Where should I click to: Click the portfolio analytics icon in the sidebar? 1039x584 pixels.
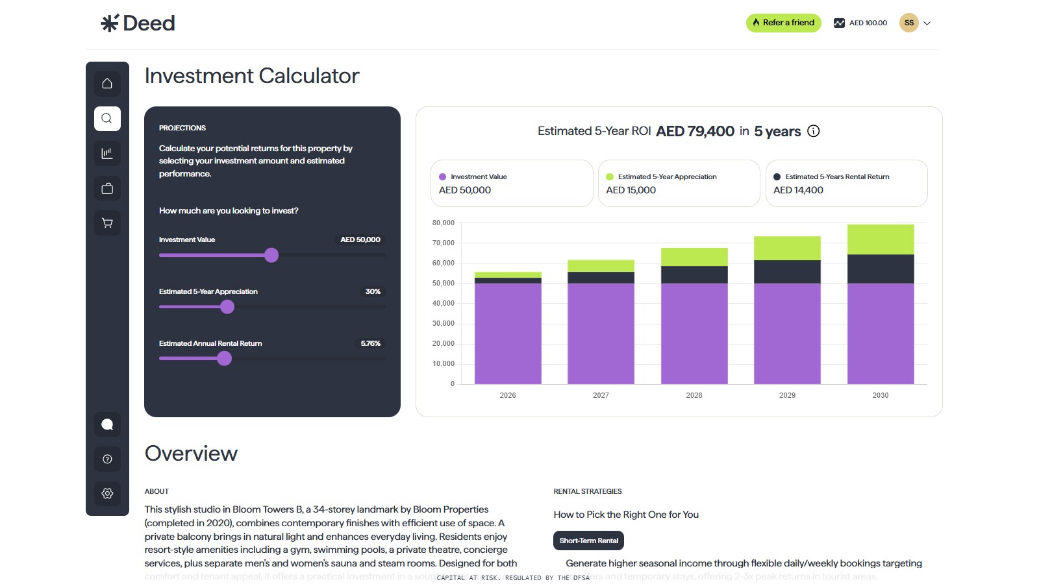point(107,153)
